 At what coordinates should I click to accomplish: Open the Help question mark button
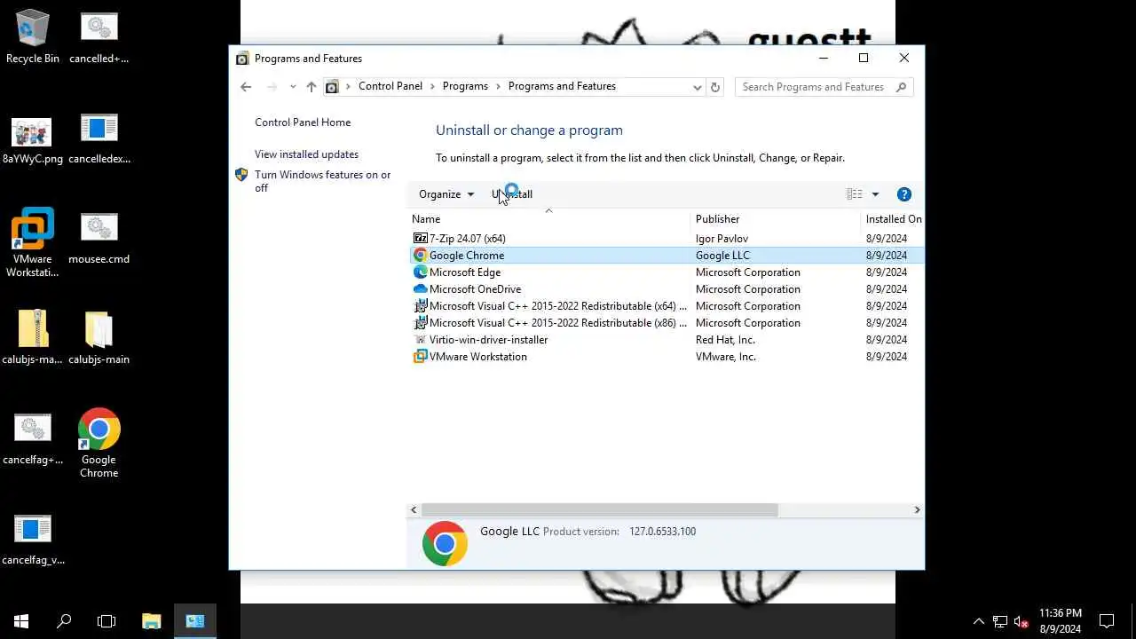click(904, 194)
